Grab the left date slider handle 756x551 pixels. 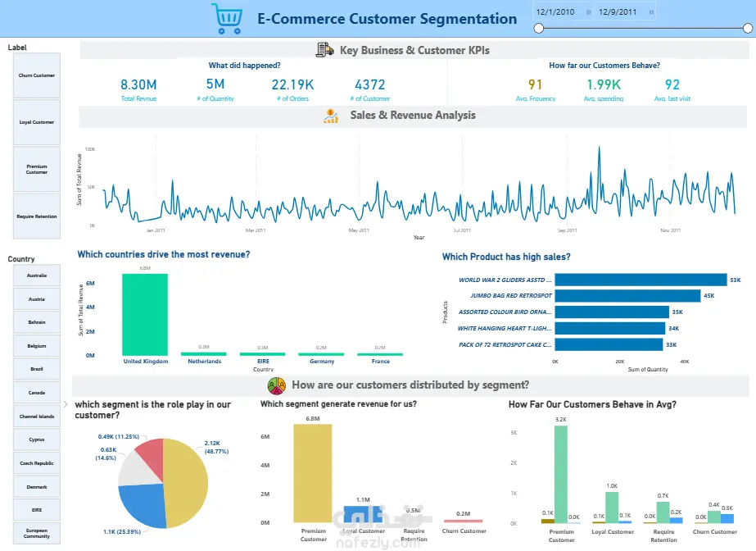tap(539, 29)
